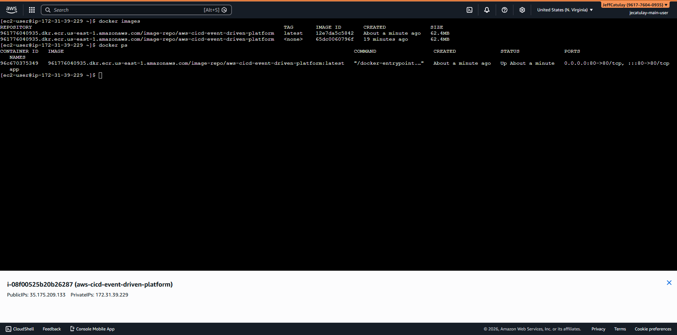Image resolution: width=677 pixels, height=335 pixels.
Task: Open the services grid menu
Action: [32, 10]
